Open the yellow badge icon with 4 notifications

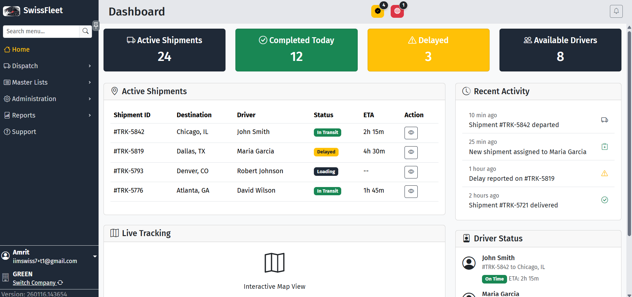(378, 11)
